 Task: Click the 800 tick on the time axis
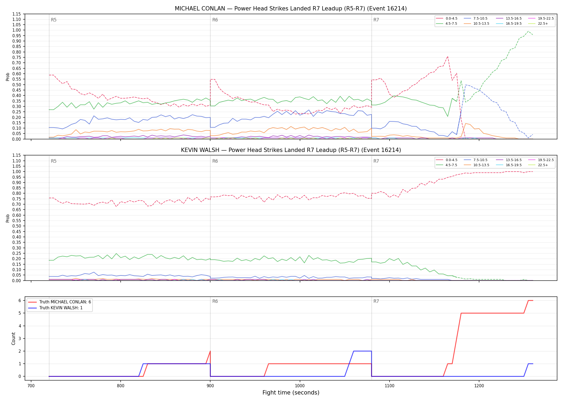[121, 386]
